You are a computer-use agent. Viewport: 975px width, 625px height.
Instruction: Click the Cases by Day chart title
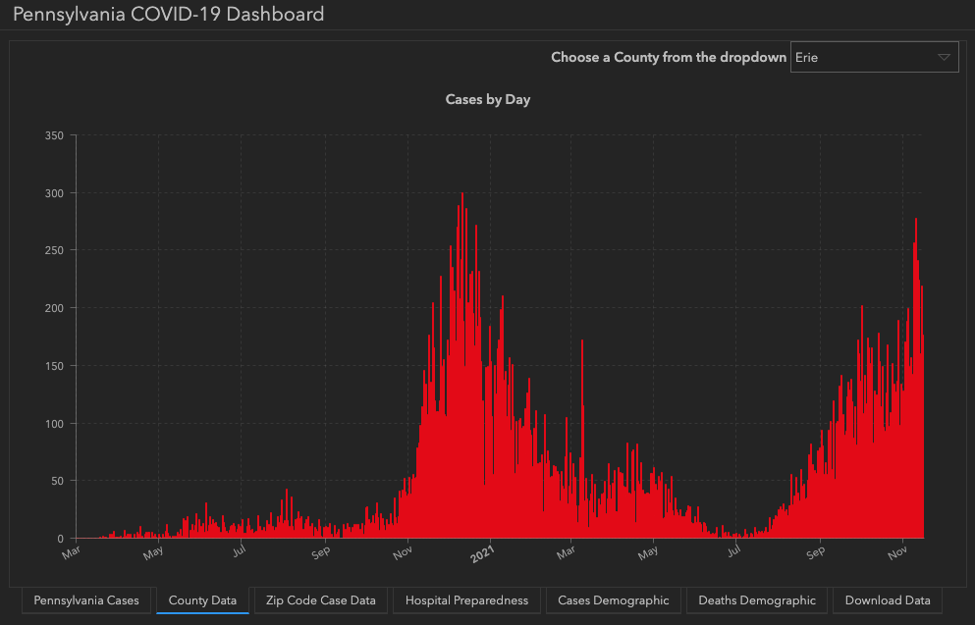pos(488,100)
